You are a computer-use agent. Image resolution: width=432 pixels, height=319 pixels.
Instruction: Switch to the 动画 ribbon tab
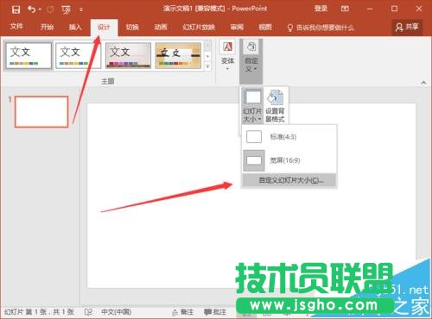[161, 27]
